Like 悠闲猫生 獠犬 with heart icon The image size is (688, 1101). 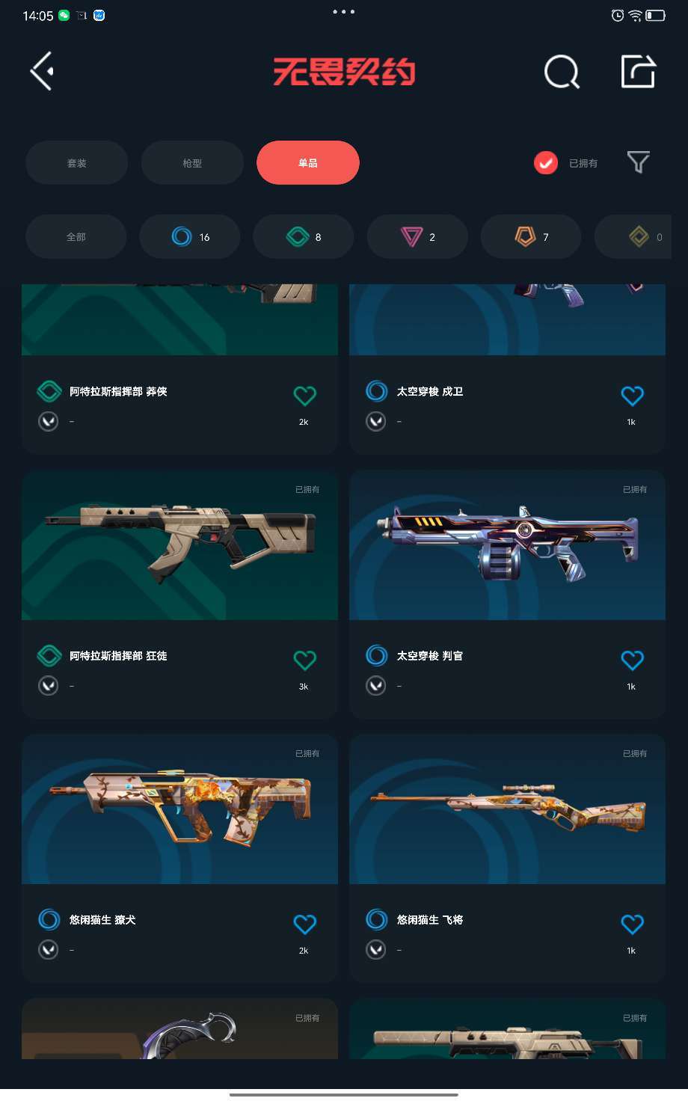pos(304,924)
